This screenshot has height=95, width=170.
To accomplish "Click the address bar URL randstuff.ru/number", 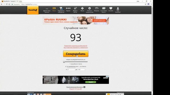I will point(29,4).
